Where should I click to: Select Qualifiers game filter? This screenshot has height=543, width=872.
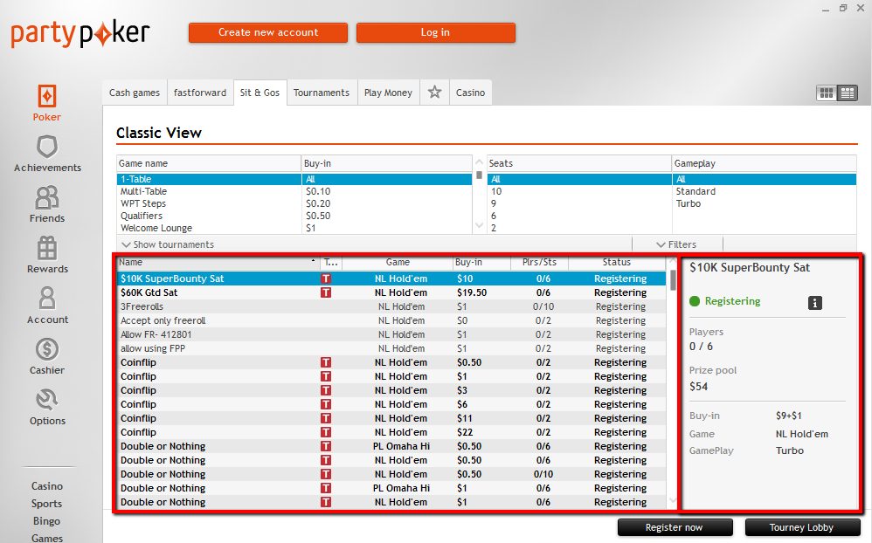(x=209, y=216)
